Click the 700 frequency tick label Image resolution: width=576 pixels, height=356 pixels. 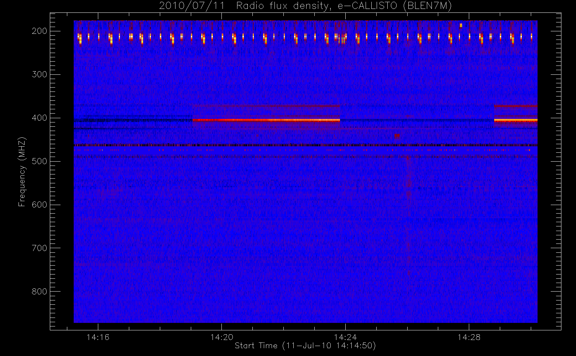[39, 248]
